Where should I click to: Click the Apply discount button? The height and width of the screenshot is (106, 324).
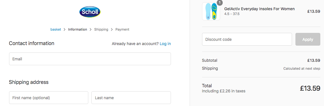[x=308, y=39]
